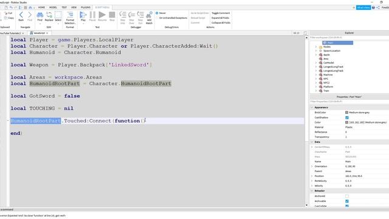Click the Resume test button
The height and width of the screenshot is (219, 389).
(102, 15)
